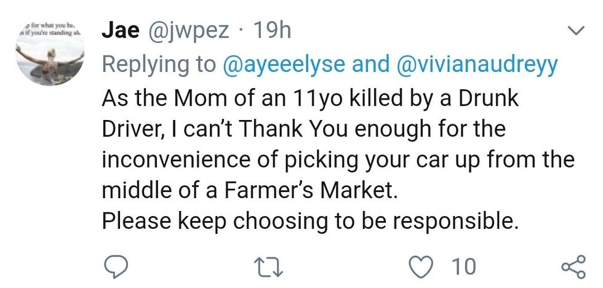The image size is (603, 288).
Task: Visit the @vivianaudreyy mentioned profile
Action: pyautogui.click(x=479, y=64)
